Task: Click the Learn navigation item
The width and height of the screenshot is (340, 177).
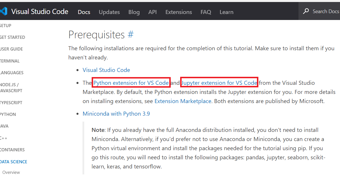Action: click(226, 12)
